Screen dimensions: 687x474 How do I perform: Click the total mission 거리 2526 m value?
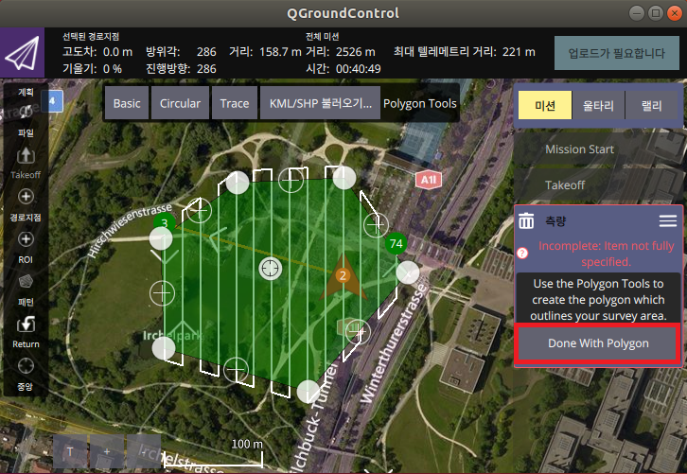356,52
